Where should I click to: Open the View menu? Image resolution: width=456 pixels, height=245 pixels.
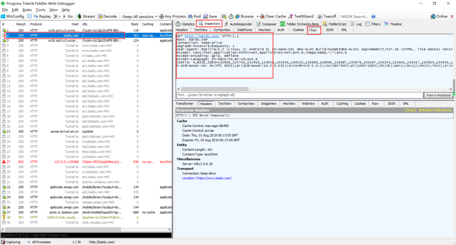click(x=53, y=10)
